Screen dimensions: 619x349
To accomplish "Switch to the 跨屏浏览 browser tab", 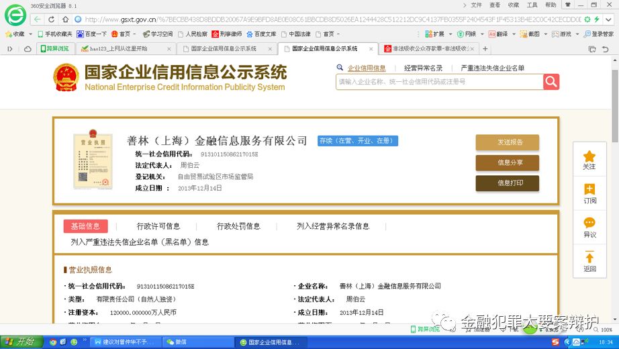I will point(55,48).
